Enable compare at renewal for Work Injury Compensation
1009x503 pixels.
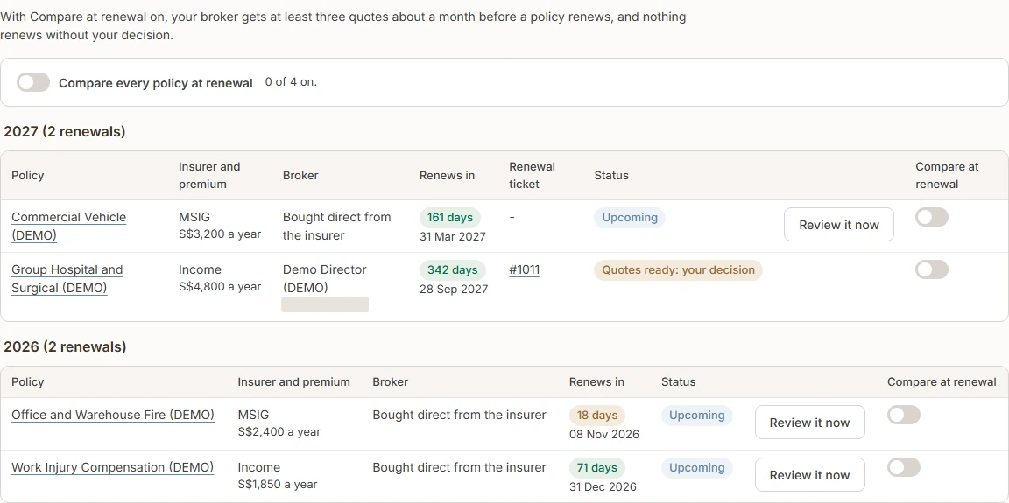[904, 468]
